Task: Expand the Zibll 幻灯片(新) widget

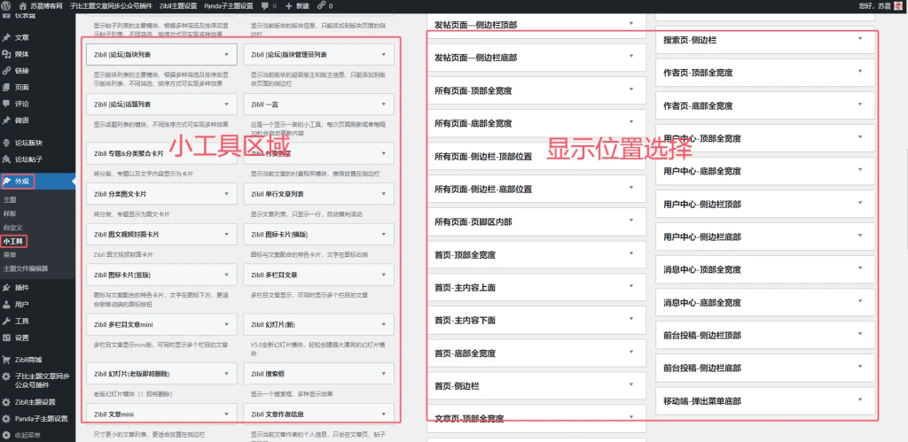Action: 384,324
